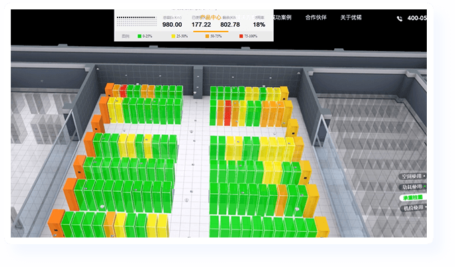Click the 400-05 hotline number
This screenshot has width=455, height=267.
pyautogui.click(x=417, y=18)
